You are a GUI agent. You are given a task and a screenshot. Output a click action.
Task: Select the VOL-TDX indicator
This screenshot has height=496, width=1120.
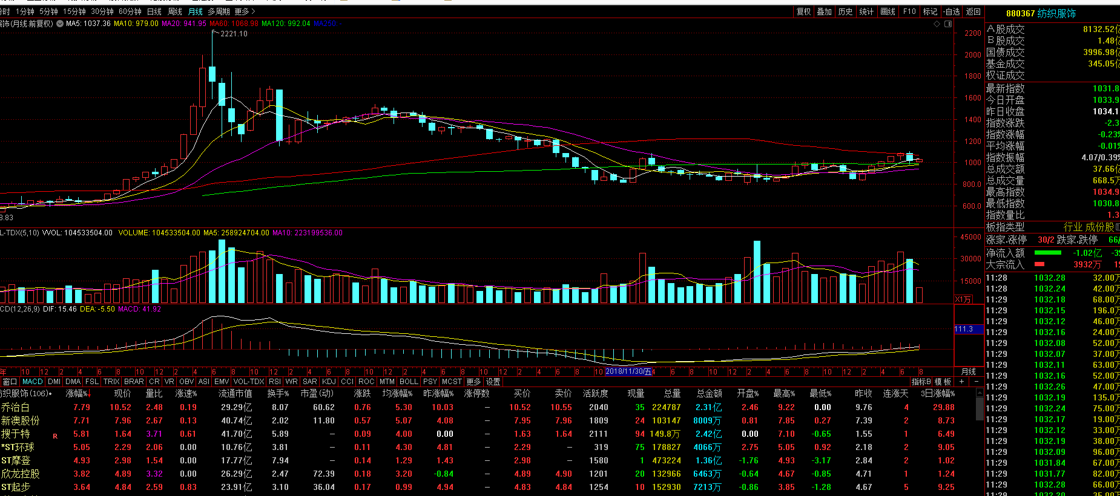(x=249, y=382)
